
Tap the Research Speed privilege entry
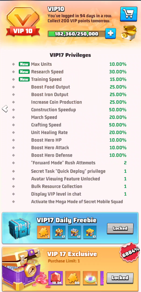click(x=69, y=72)
